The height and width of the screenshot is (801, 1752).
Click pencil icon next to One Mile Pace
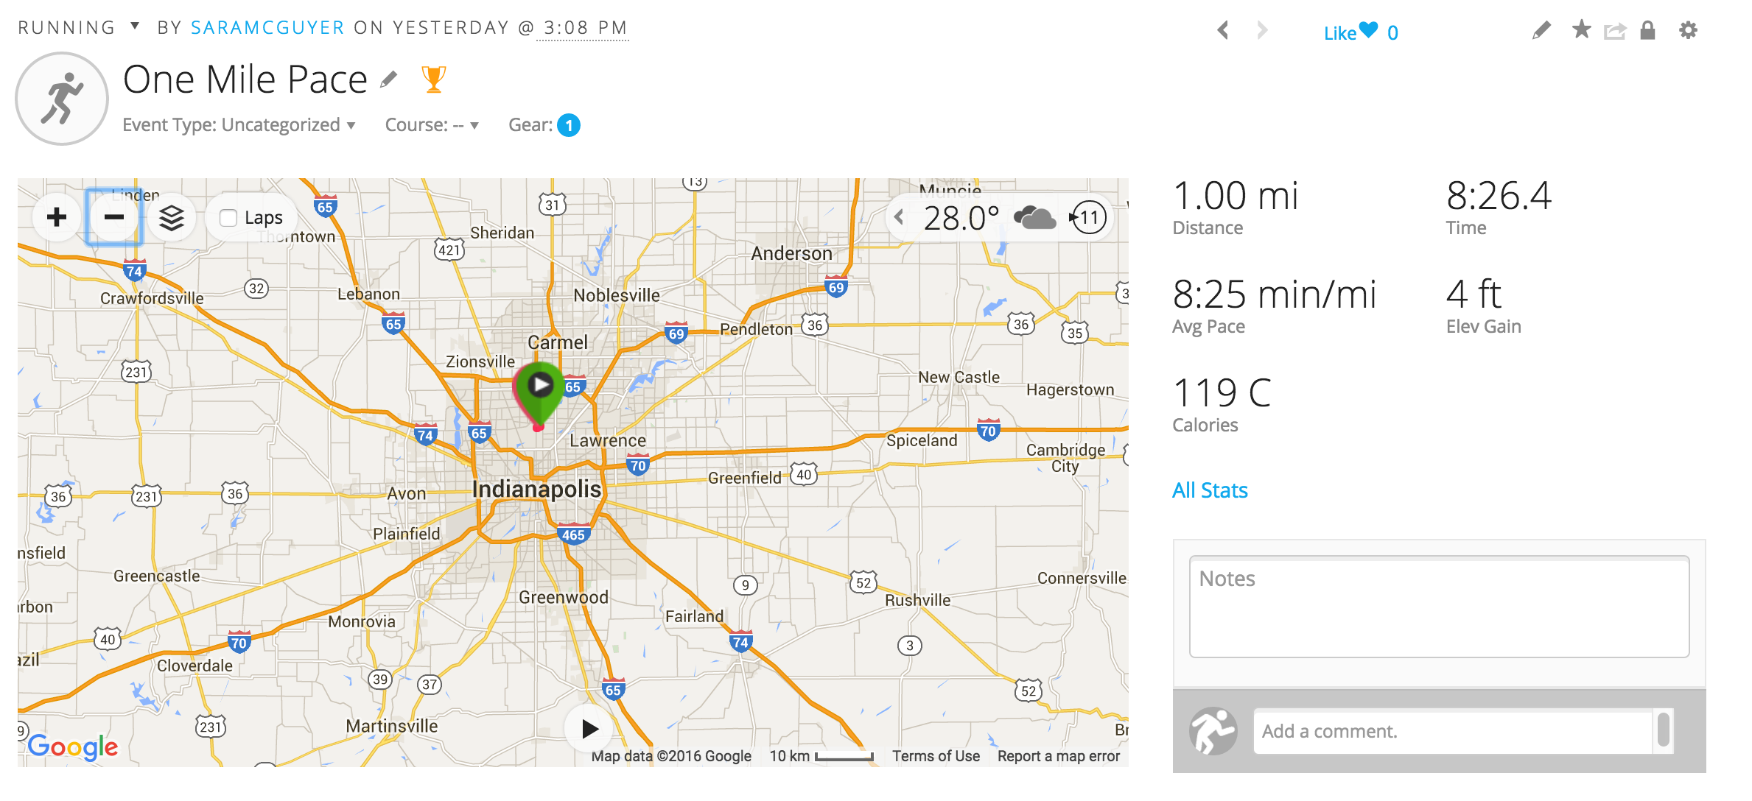[389, 79]
